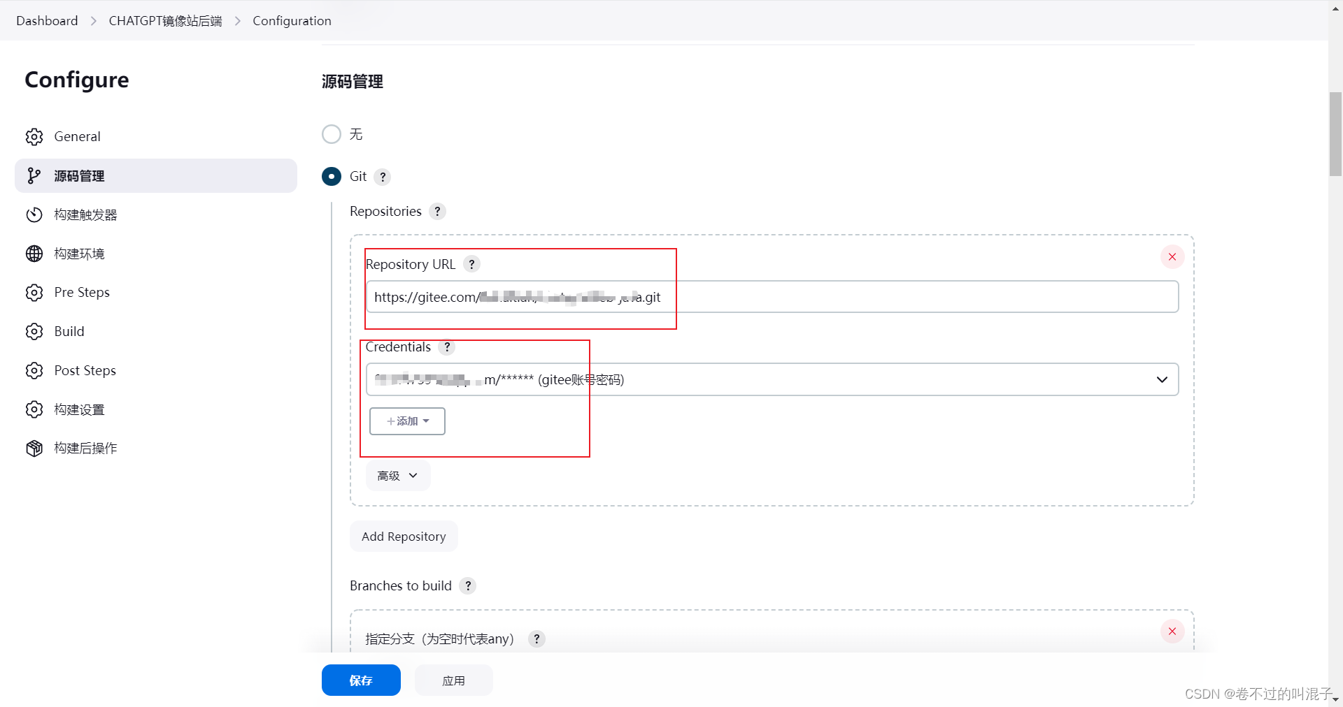This screenshot has height=707, width=1343.
Task: Open help for the Git option
Action: pos(383,177)
